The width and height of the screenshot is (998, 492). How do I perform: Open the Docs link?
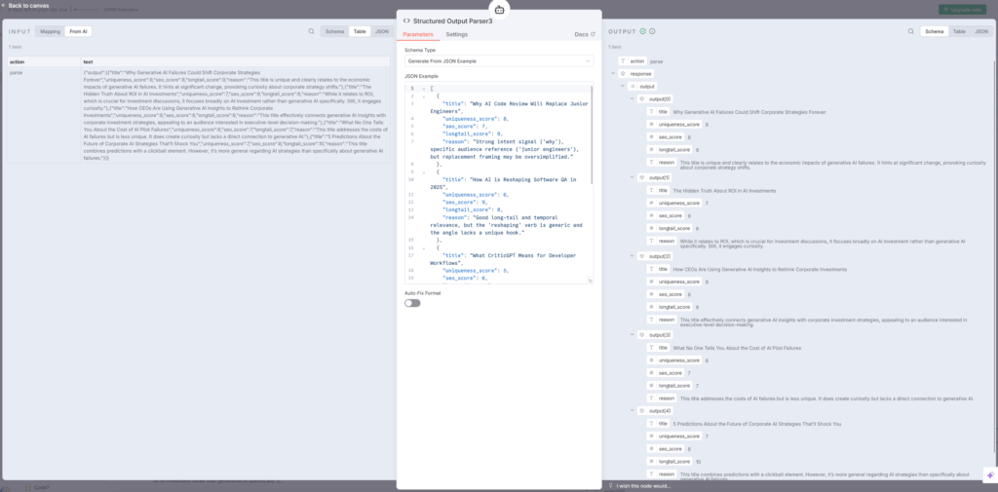[x=585, y=34]
